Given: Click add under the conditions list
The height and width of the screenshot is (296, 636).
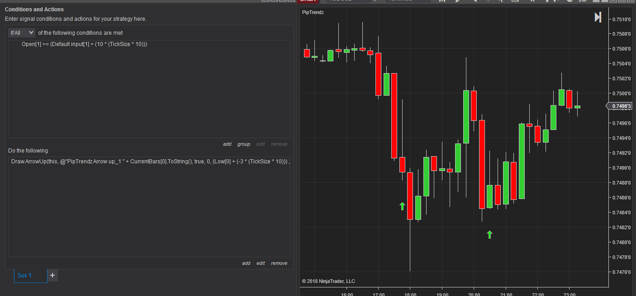Looking at the screenshot, I should click(227, 144).
